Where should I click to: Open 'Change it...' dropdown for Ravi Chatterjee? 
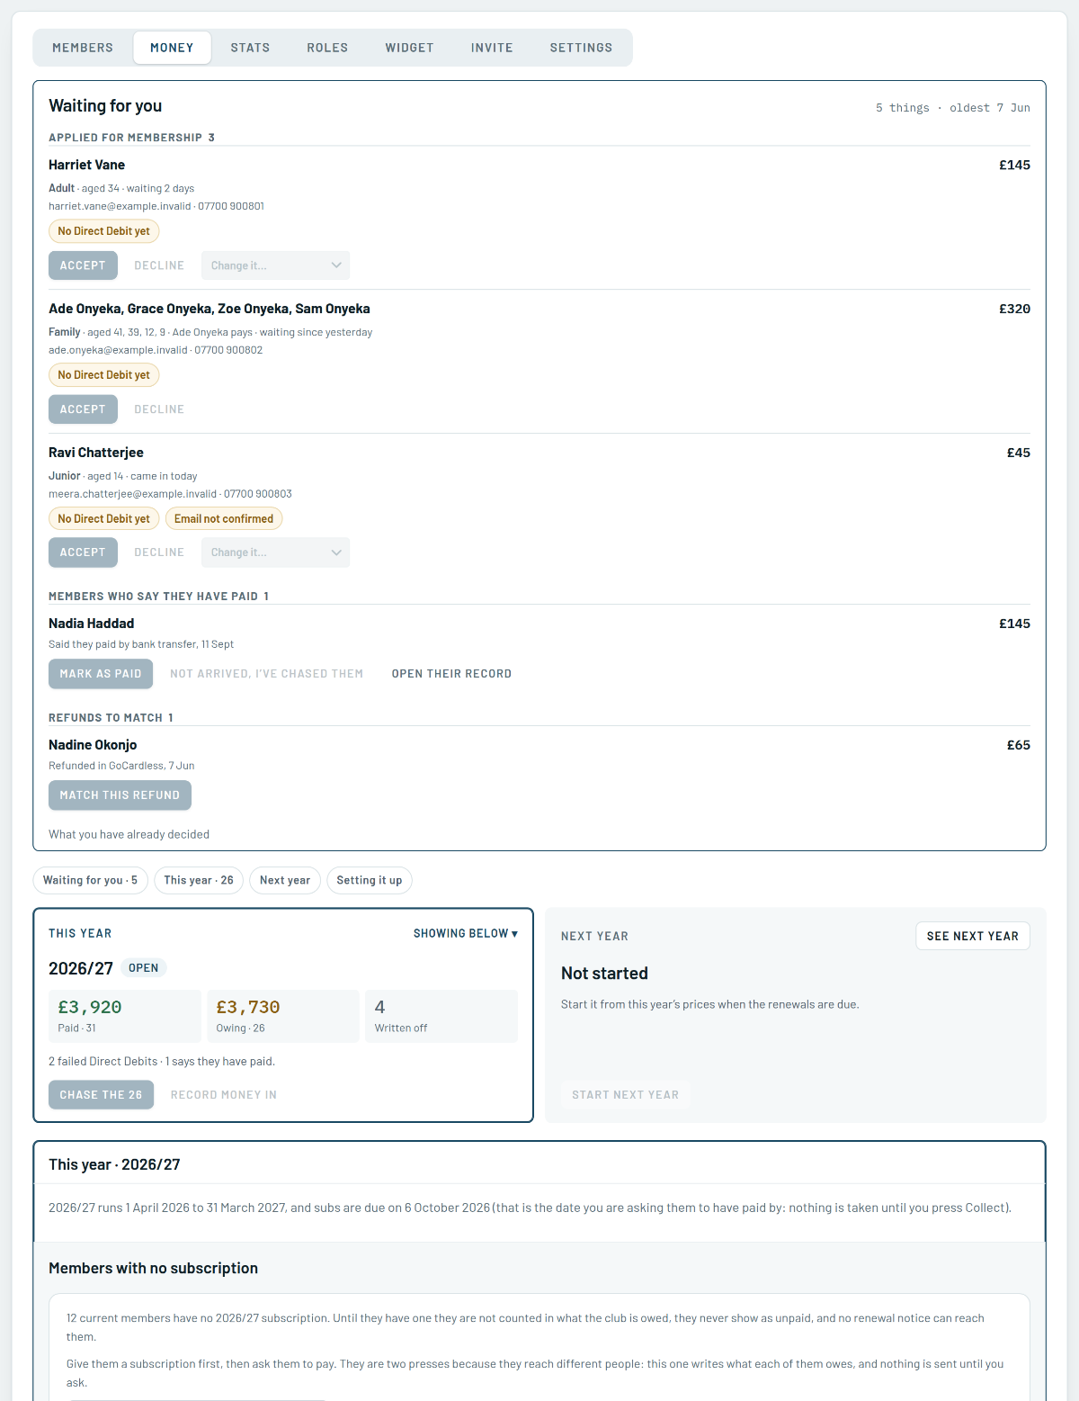click(x=275, y=552)
